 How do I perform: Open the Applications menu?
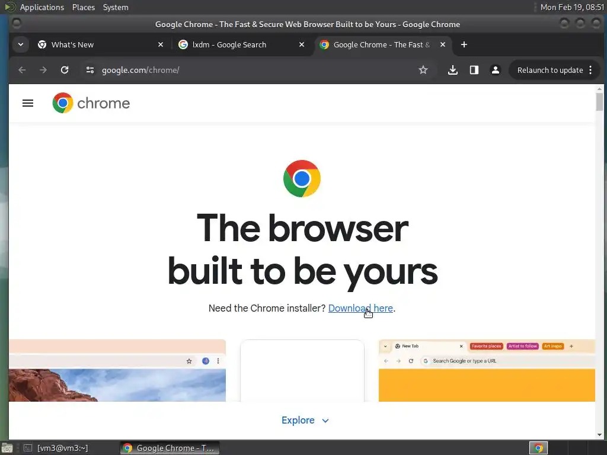click(42, 7)
